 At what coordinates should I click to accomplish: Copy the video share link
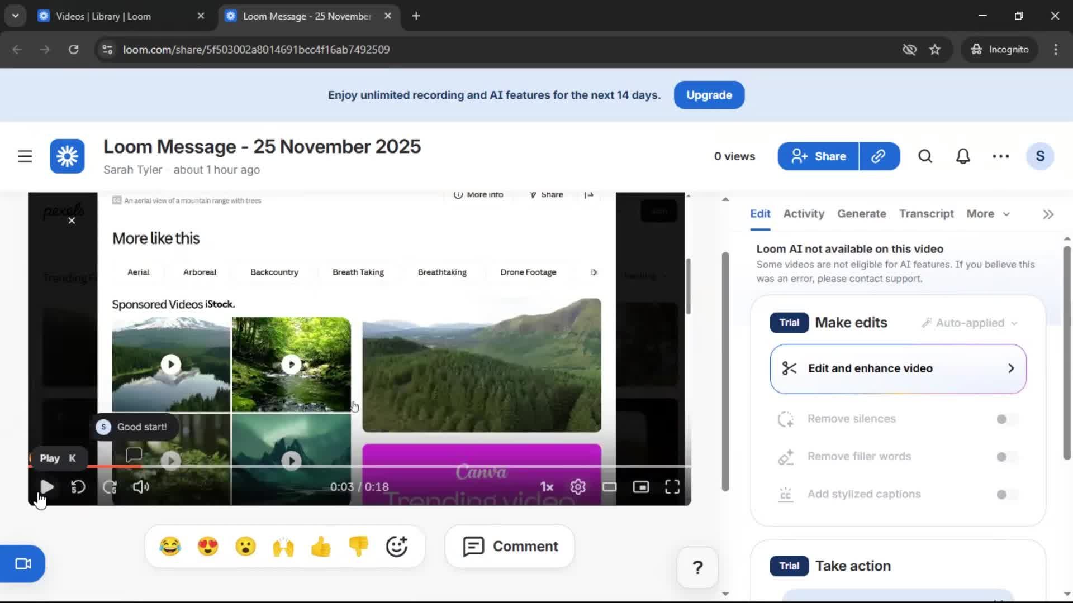click(879, 156)
